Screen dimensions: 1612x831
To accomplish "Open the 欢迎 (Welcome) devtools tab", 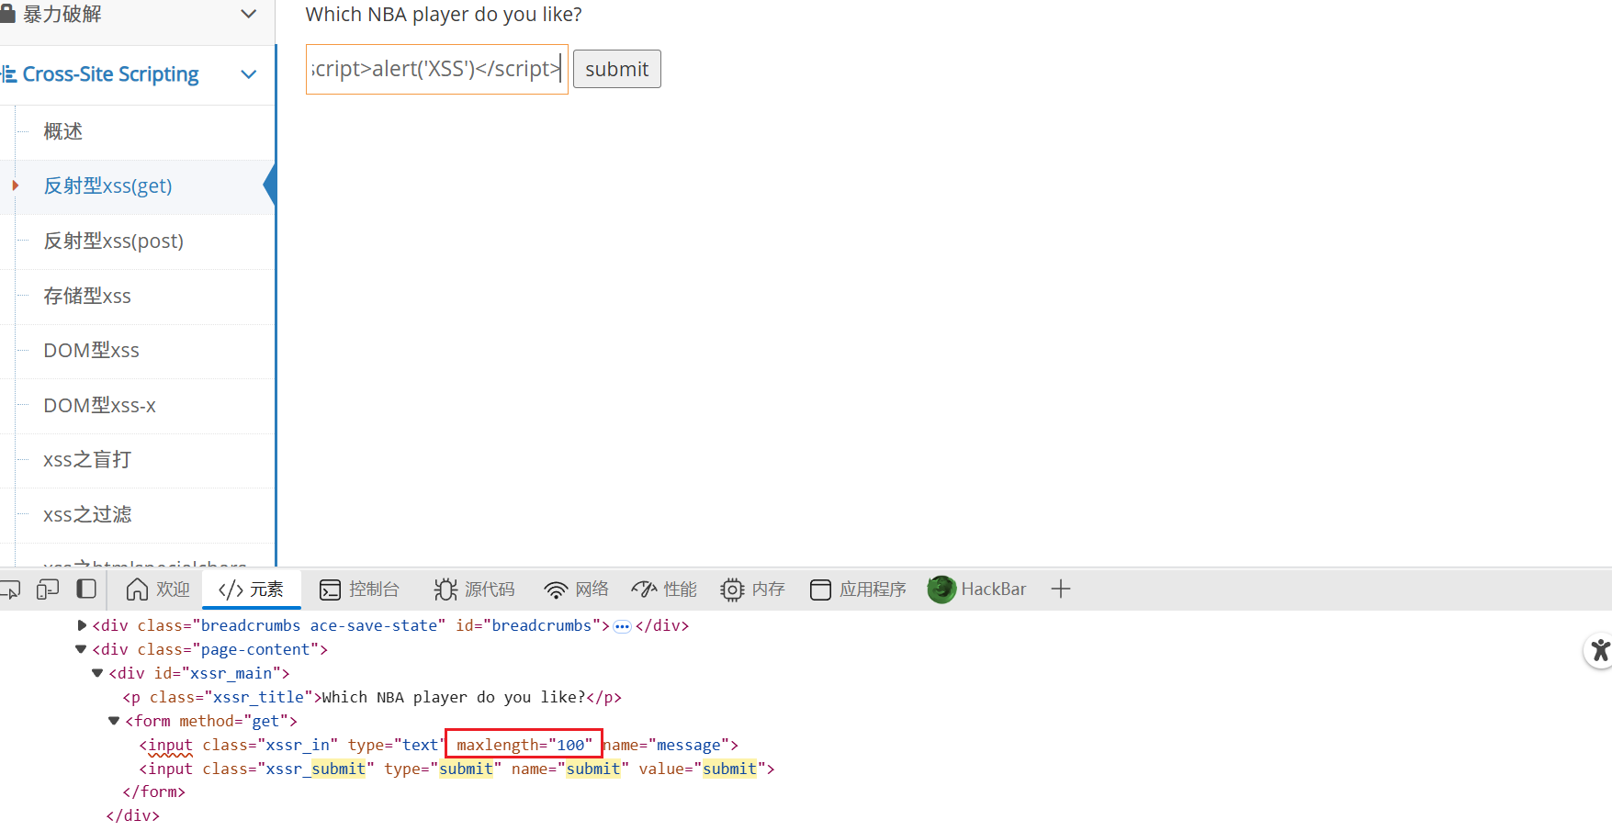I will coord(158,590).
